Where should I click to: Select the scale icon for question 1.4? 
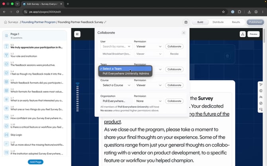point(6,73)
